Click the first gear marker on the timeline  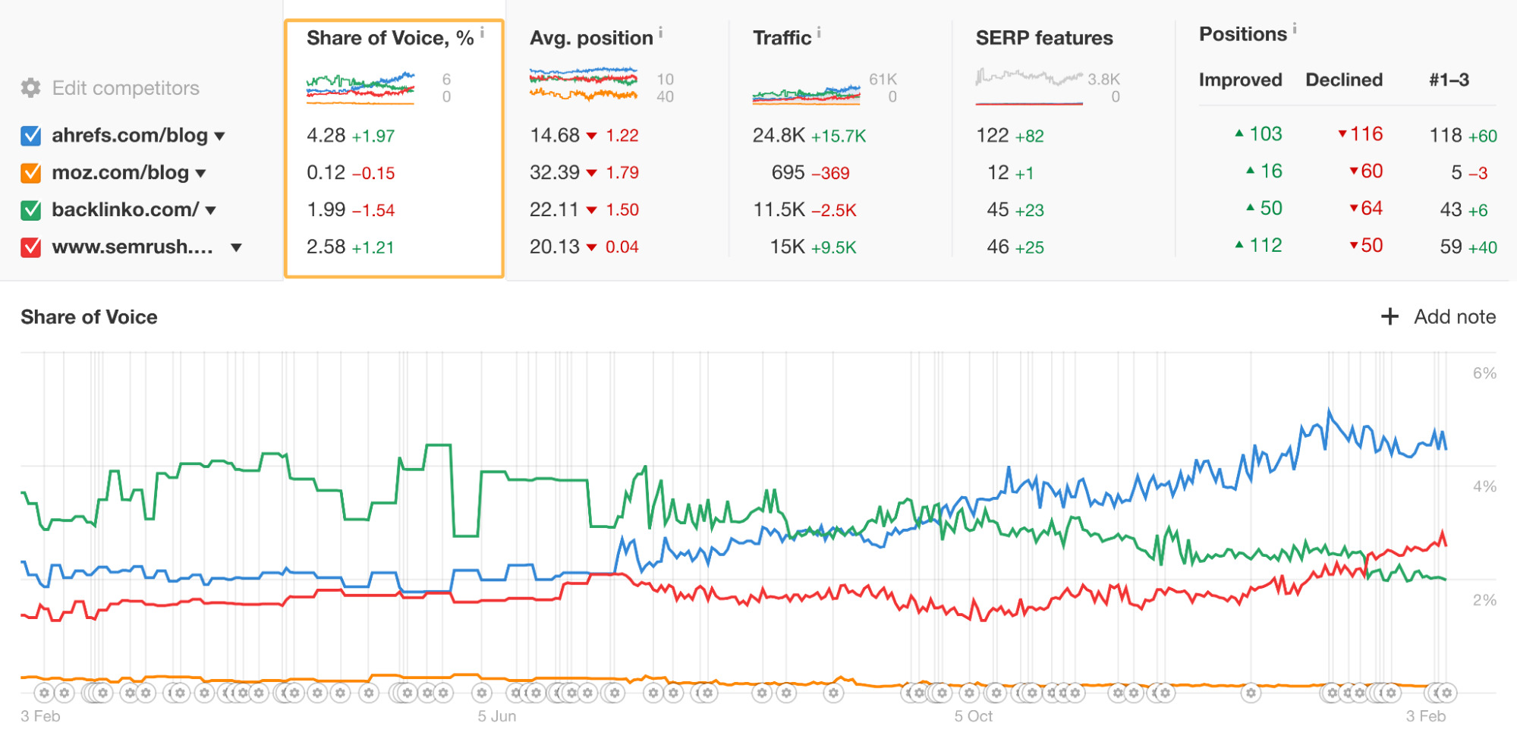46,692
